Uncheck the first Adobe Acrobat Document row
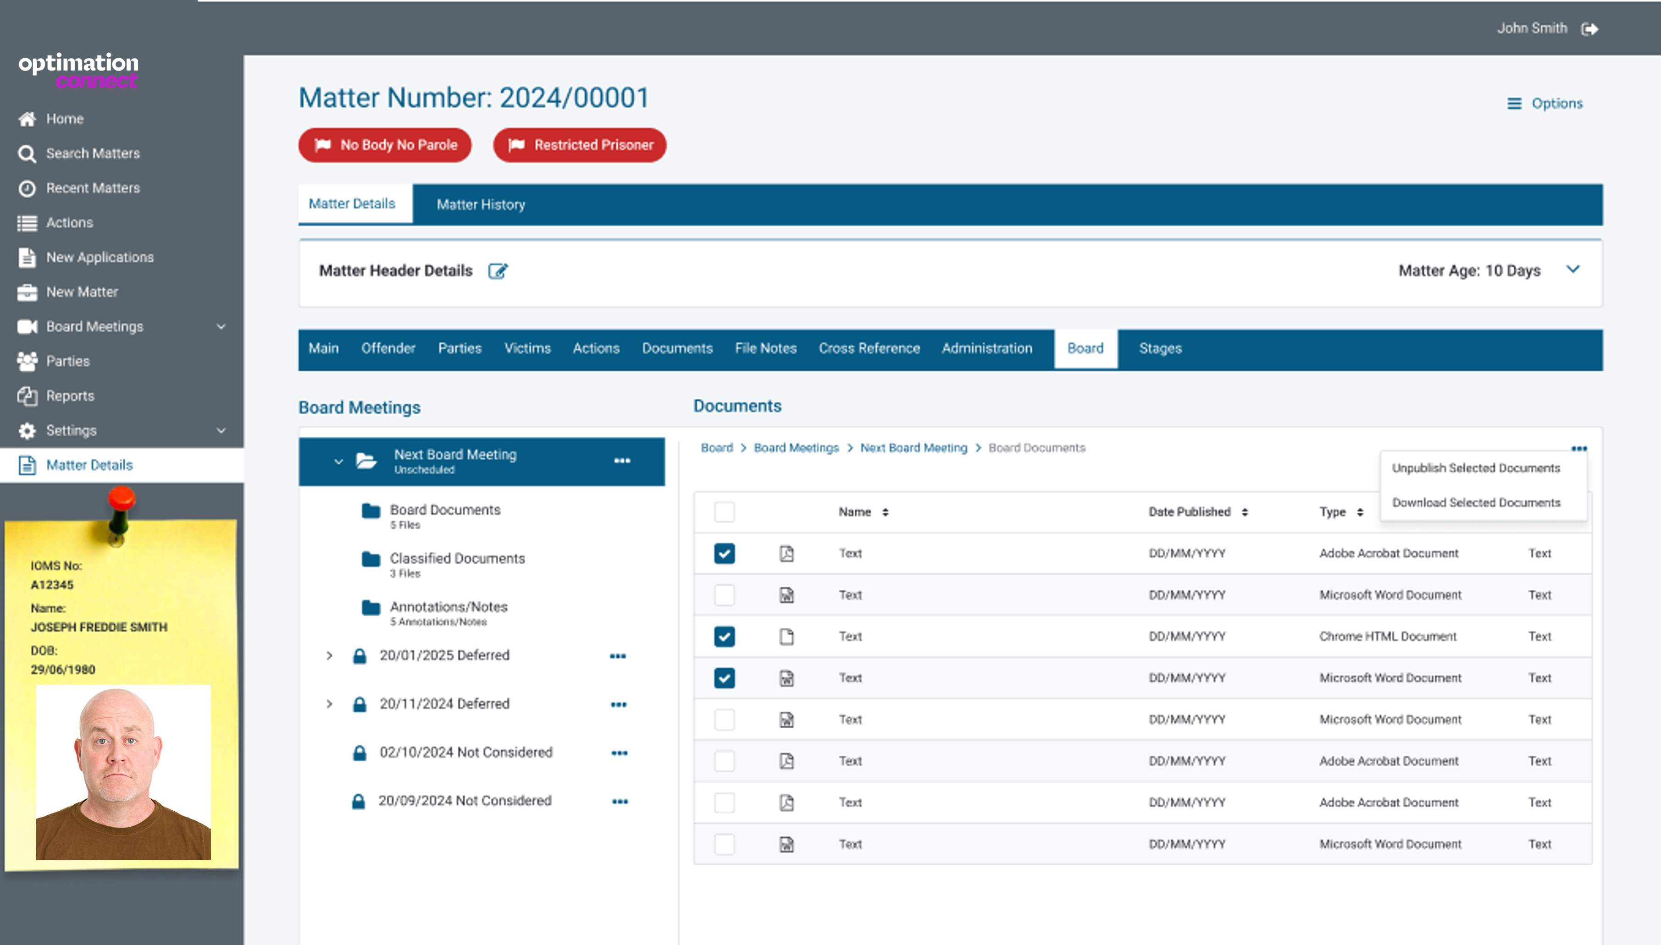 tap(724, 554)
